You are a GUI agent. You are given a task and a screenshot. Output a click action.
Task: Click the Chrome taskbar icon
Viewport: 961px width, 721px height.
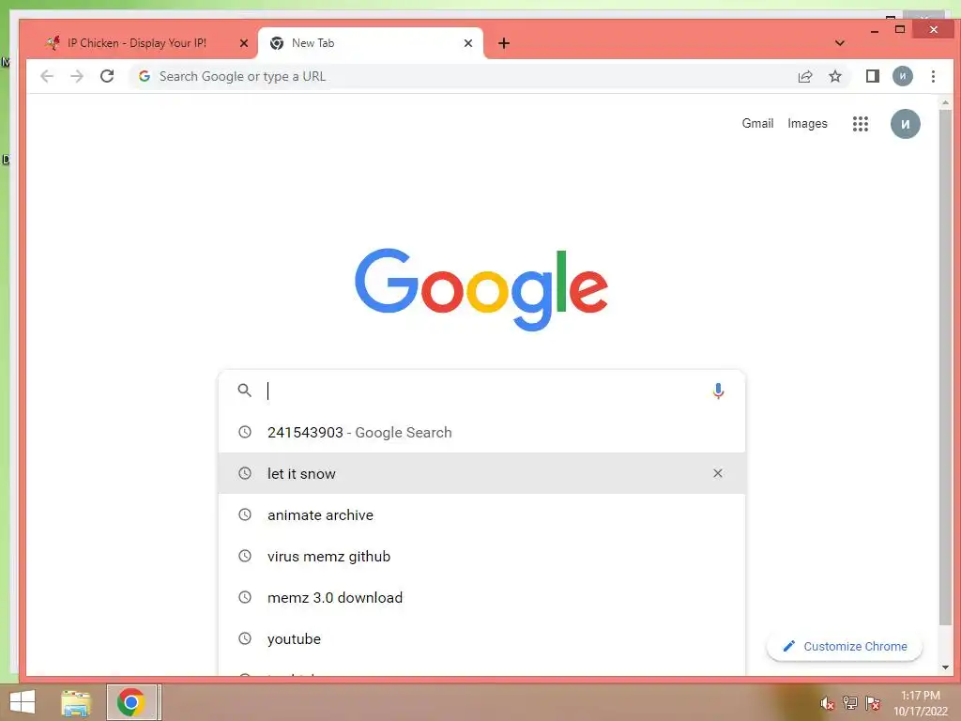[x=130, y=702]
